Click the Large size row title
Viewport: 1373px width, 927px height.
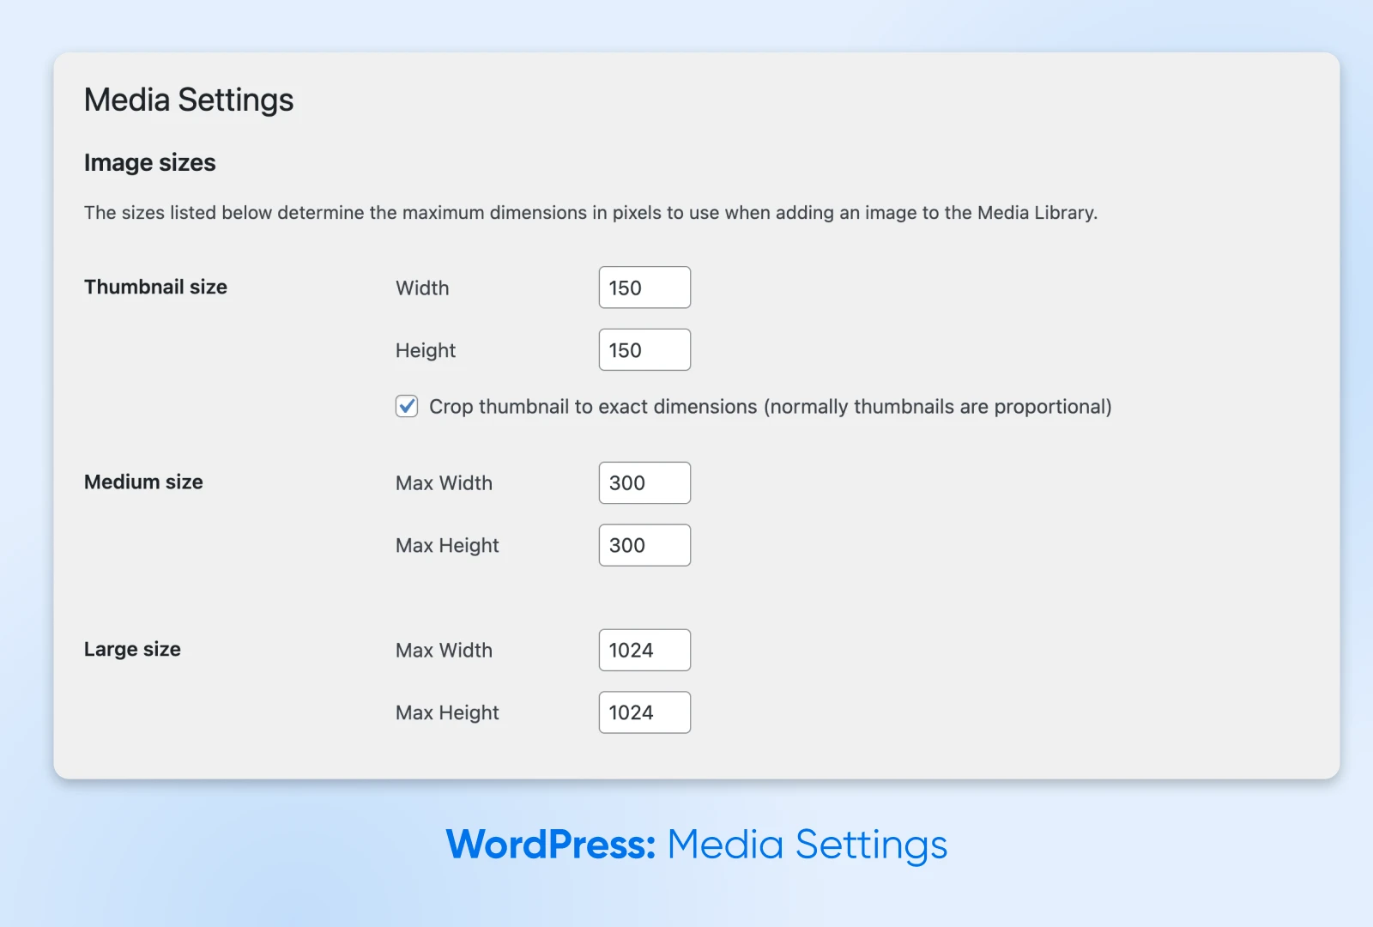pyautogui.click(x=132, y=650)
